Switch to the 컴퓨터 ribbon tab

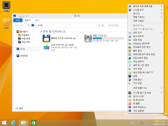(28, 20)
